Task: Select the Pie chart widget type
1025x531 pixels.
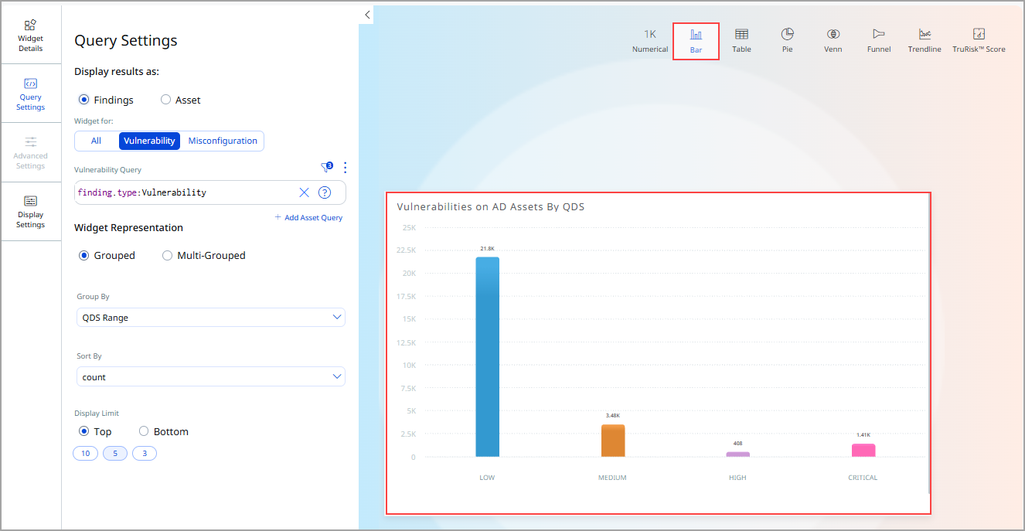Action: [787, 41]
